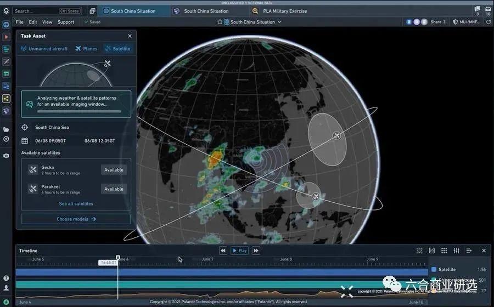This screenshot has height=307, width=494.
Task: Open the stacked bars sidebar icon
Action: [x=6, y=86]
